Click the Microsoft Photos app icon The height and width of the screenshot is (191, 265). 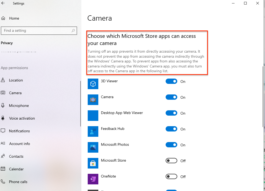93,147
